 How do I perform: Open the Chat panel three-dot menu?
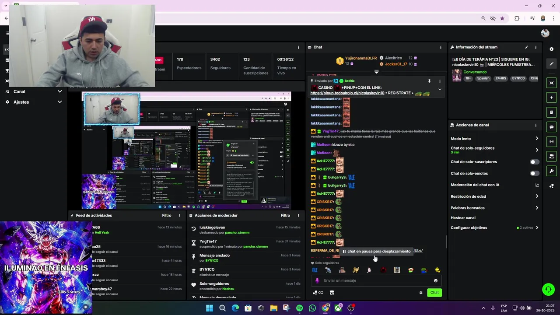(x=441, y=47)
